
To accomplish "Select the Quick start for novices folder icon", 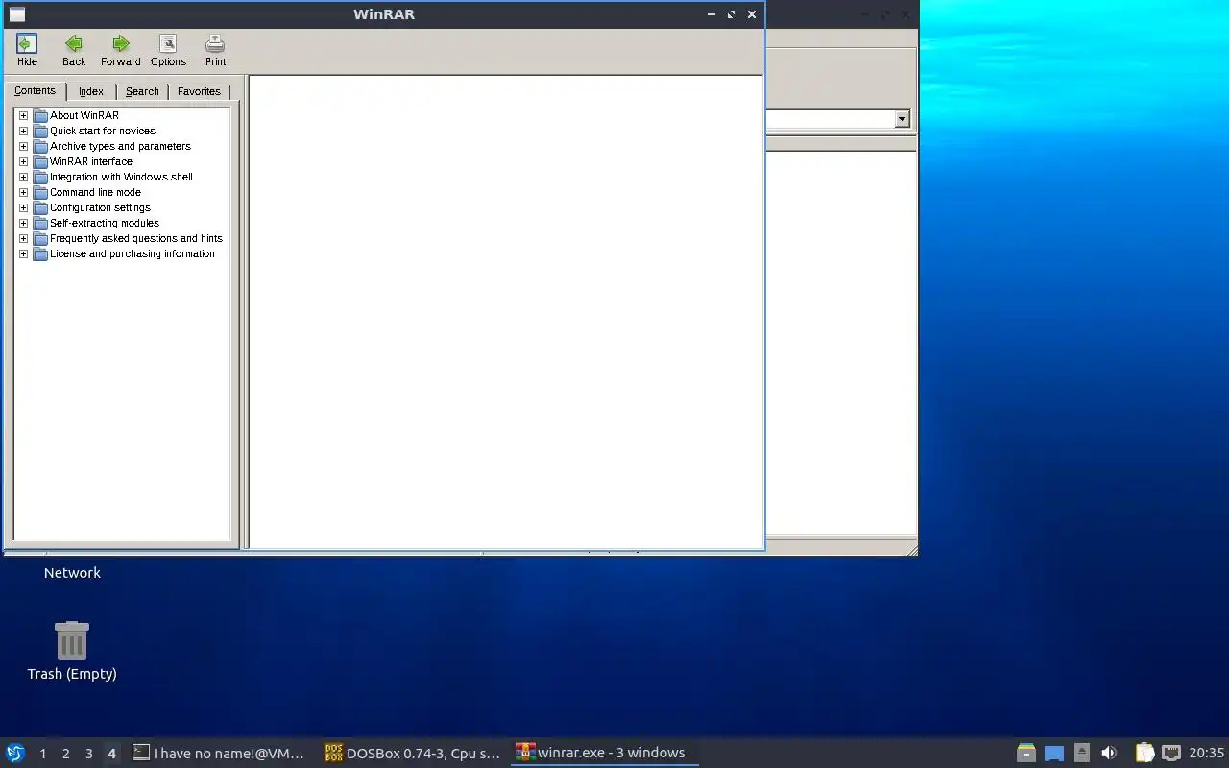I will point(40,131).
